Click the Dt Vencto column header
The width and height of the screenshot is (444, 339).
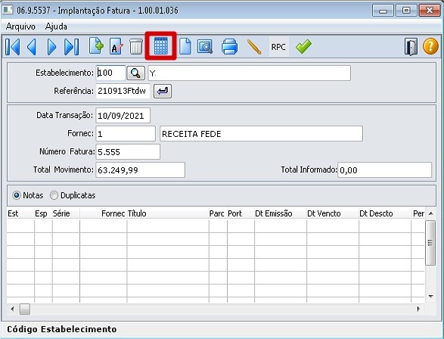coord(333,213)
